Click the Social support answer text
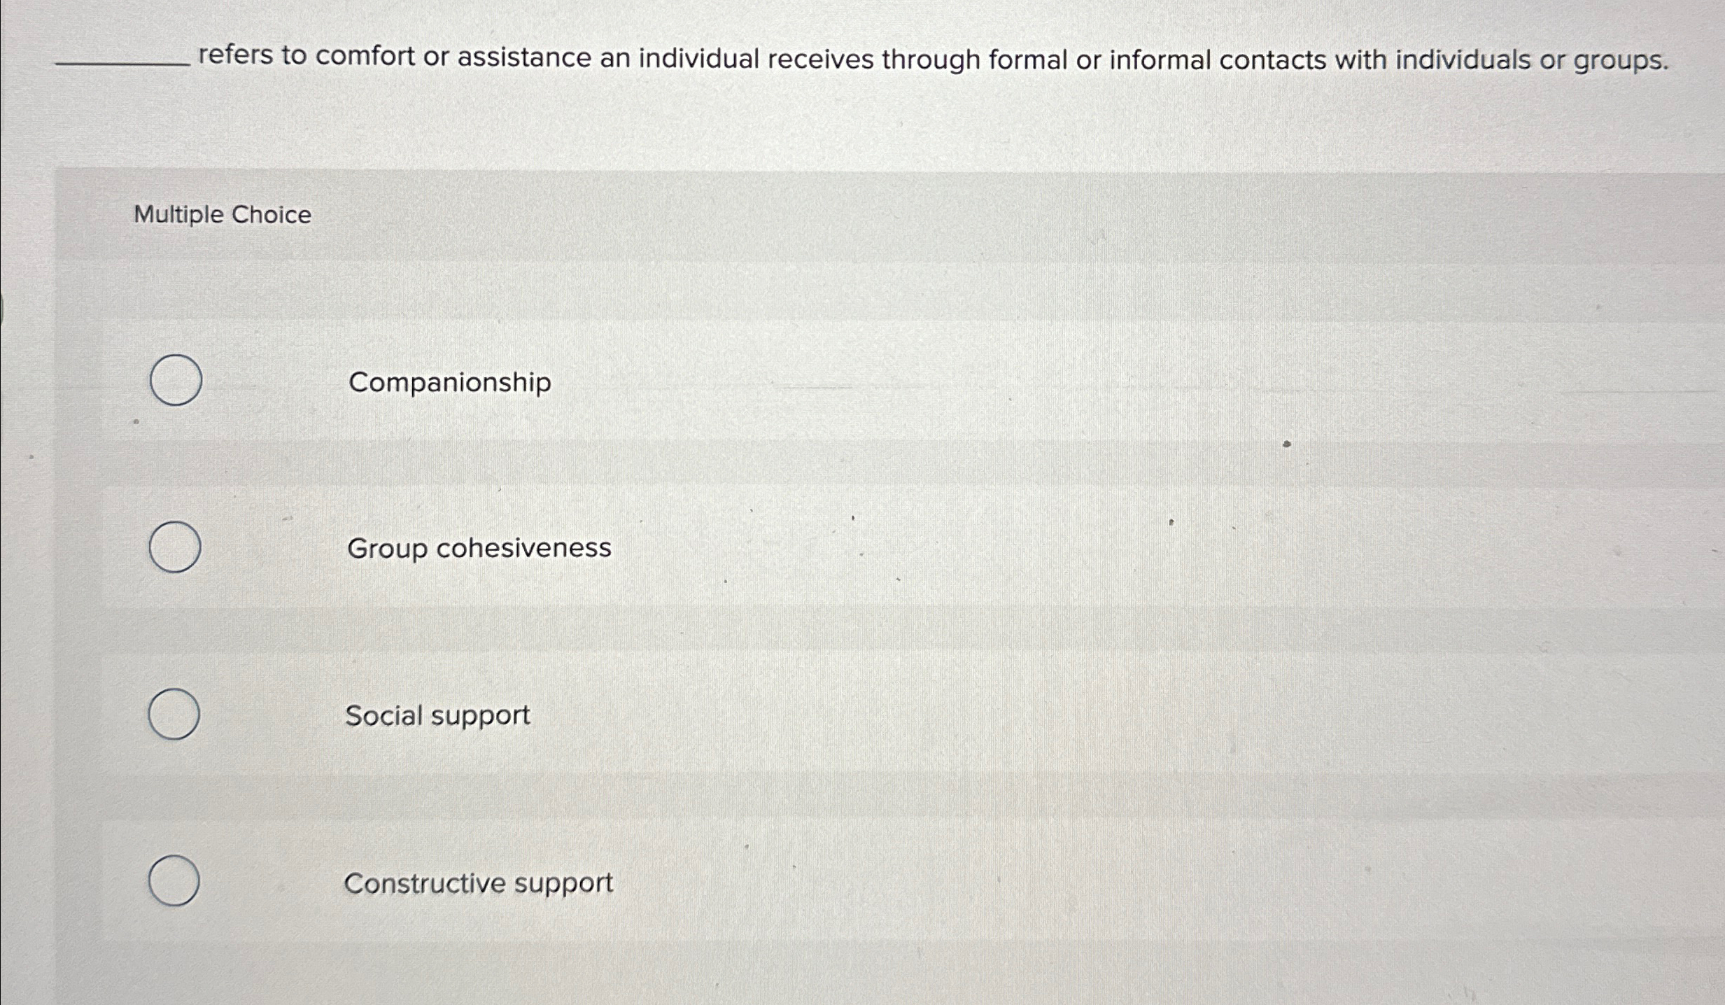The image size is (1725, 1005). tap(437, 715)
